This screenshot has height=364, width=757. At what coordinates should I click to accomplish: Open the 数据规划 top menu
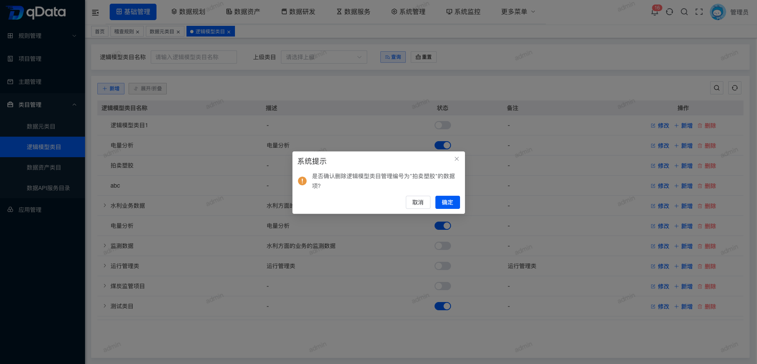pyautogui.click(x=188, y=12)
